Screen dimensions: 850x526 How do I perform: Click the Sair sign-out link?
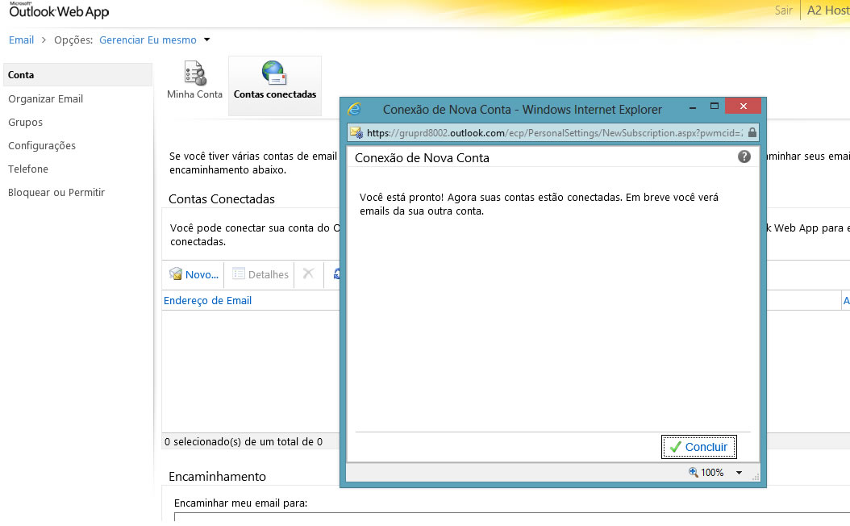pos(783,10)
